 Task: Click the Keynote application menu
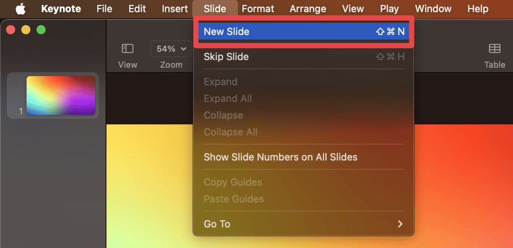tap(60, 9)
